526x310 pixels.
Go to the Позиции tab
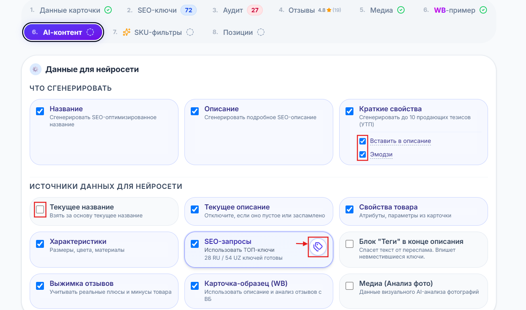click(238, 32)
